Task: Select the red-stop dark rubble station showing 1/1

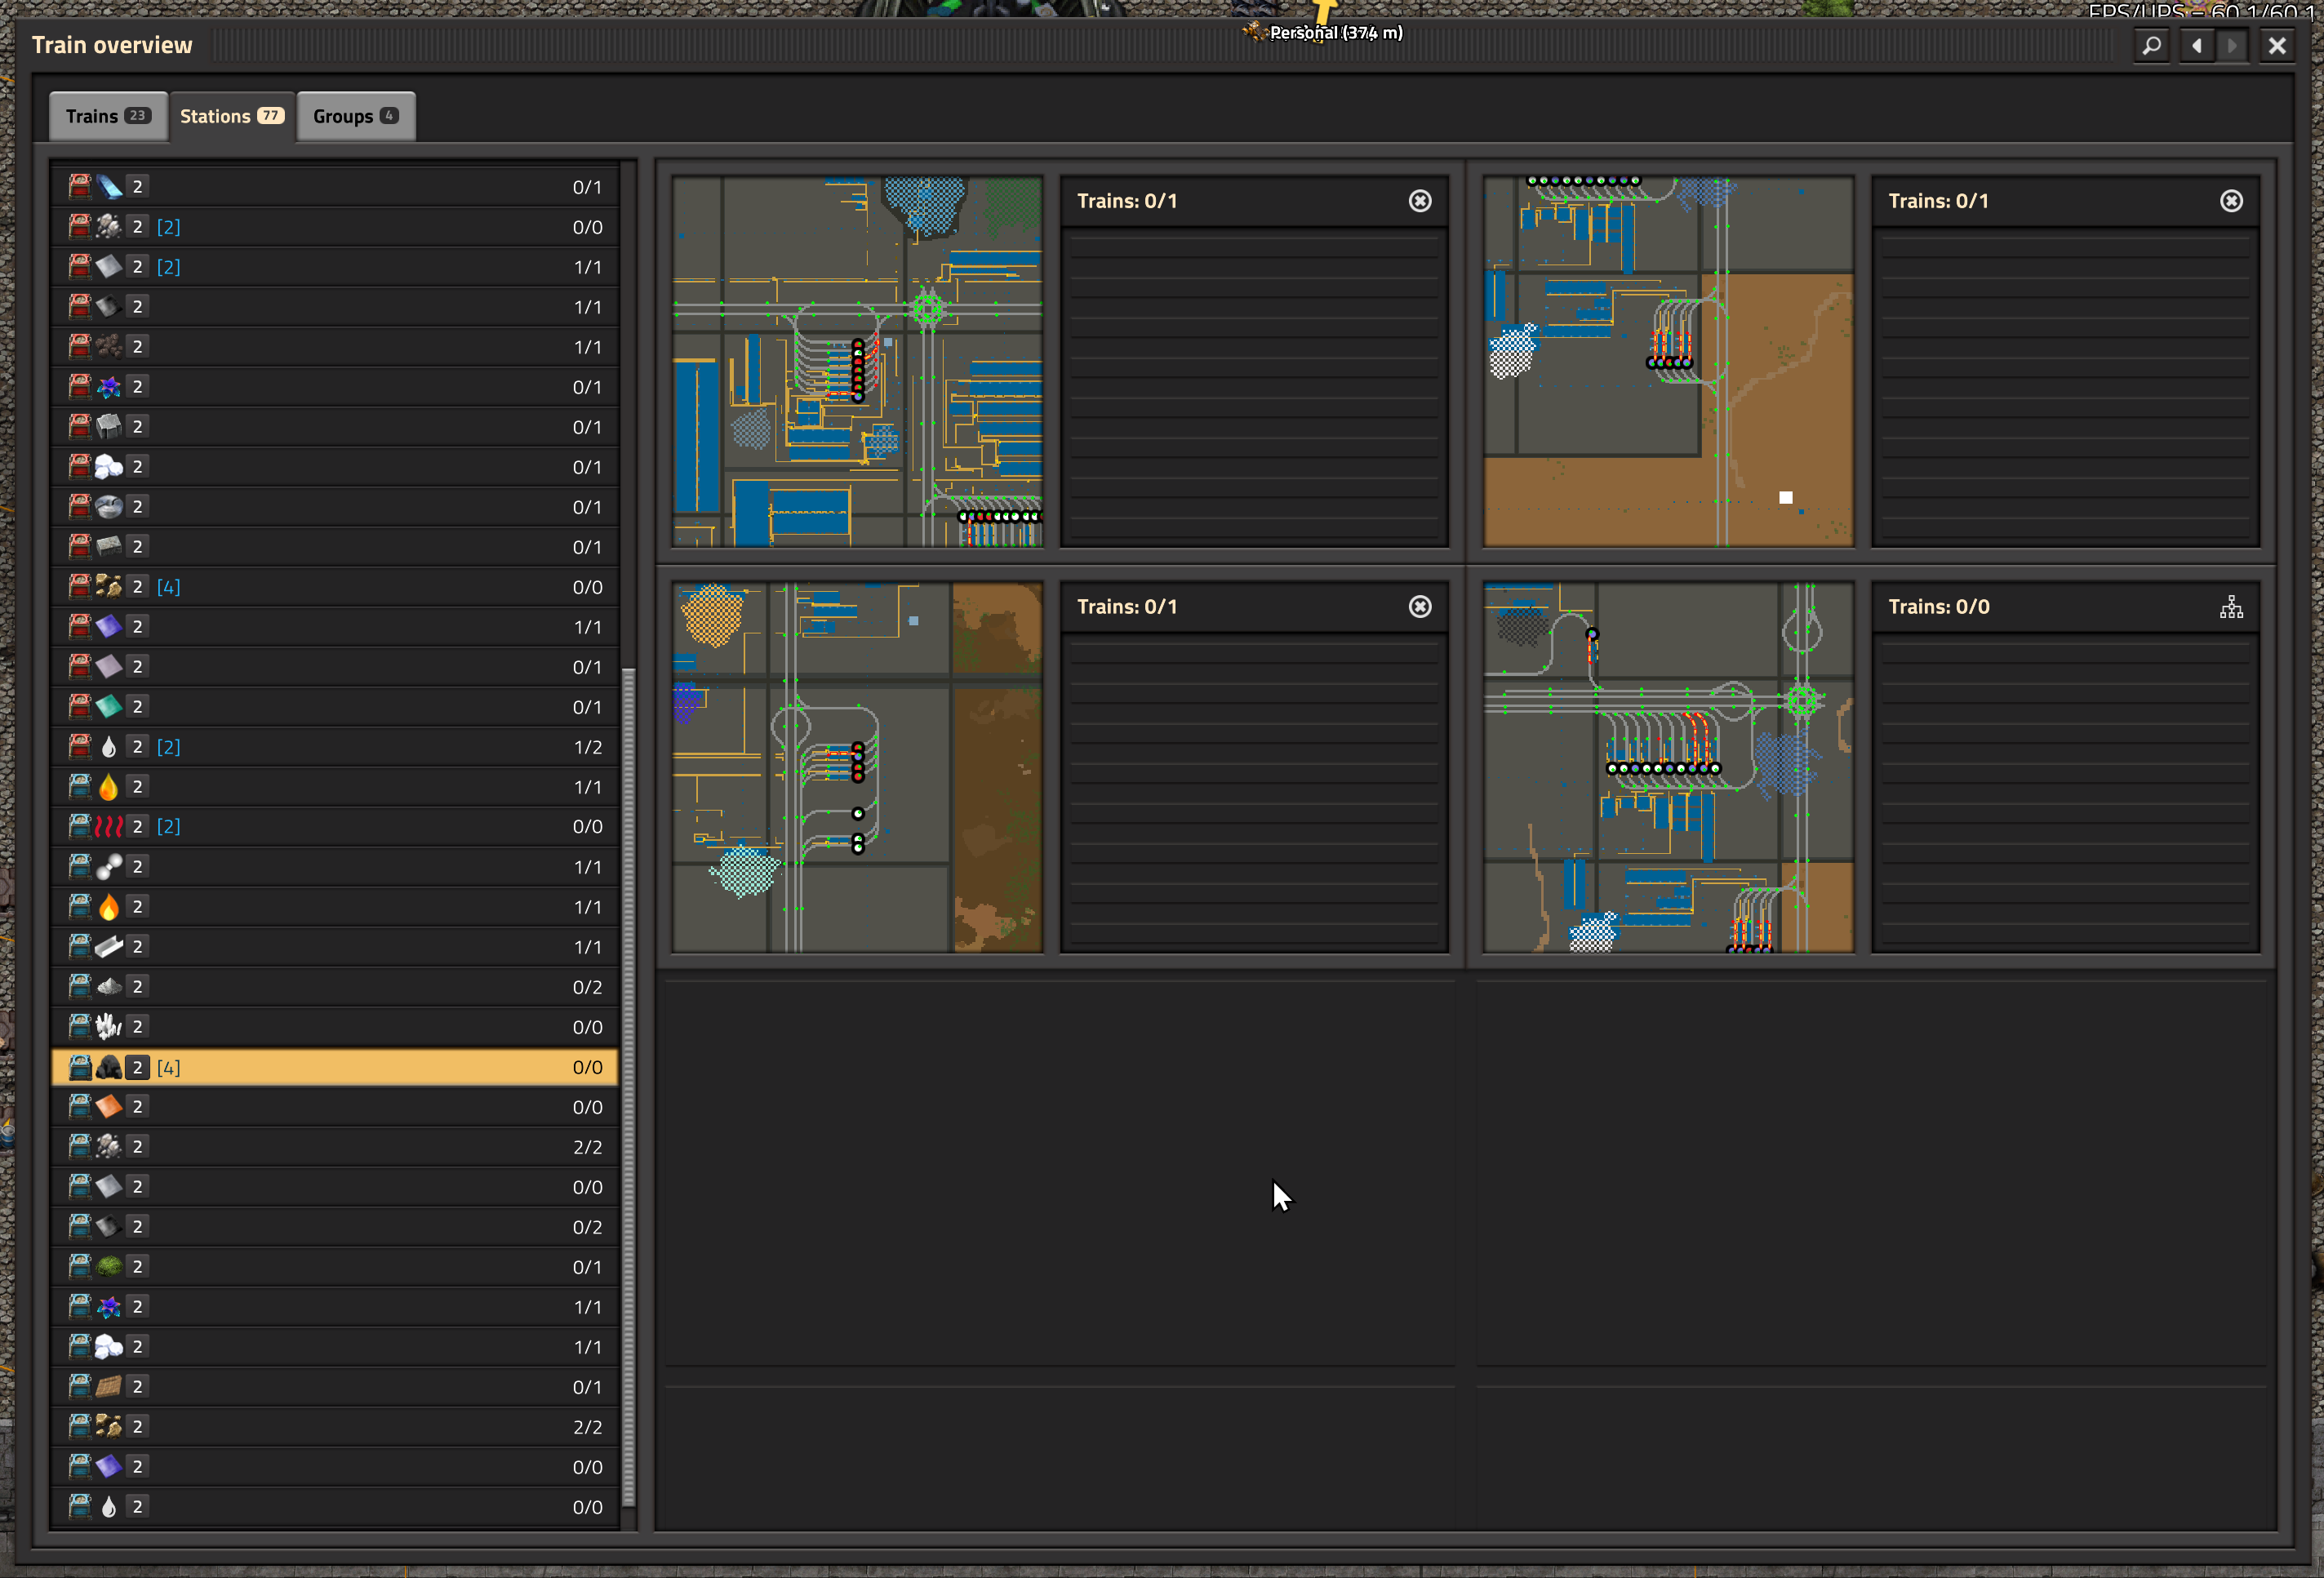Action: [335, 347]
